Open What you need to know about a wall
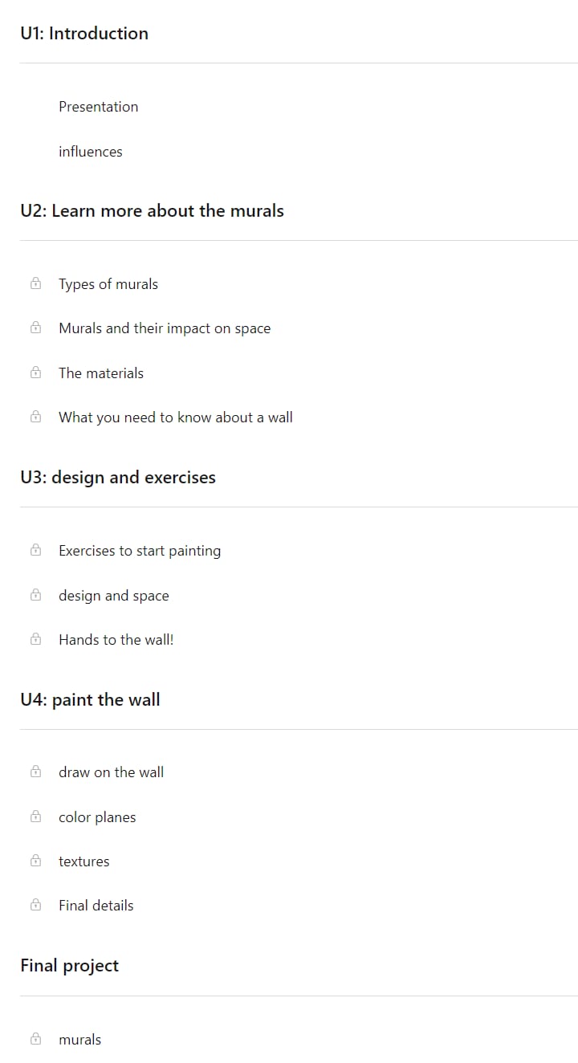Viewport: 578px width, 1063px height. [176, 417]
